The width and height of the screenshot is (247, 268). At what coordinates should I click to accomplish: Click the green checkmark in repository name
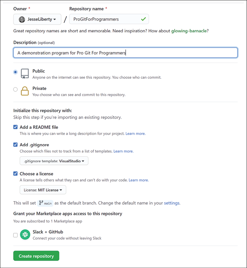(144, 19)
